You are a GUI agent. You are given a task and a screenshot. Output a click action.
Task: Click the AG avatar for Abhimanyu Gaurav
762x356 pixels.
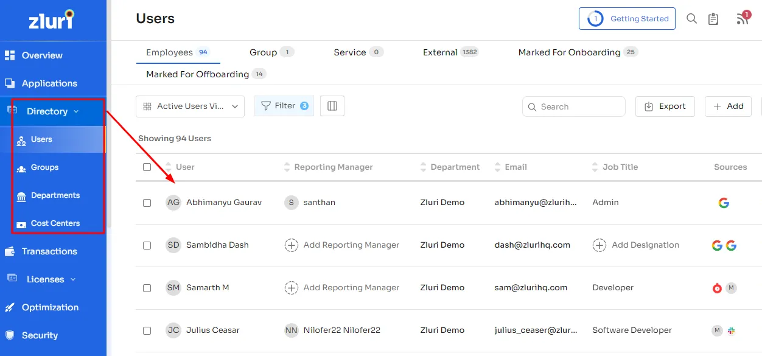coord(173,203)
